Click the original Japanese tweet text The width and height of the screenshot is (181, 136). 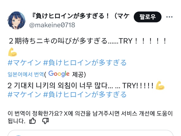[x=87, y=41]
